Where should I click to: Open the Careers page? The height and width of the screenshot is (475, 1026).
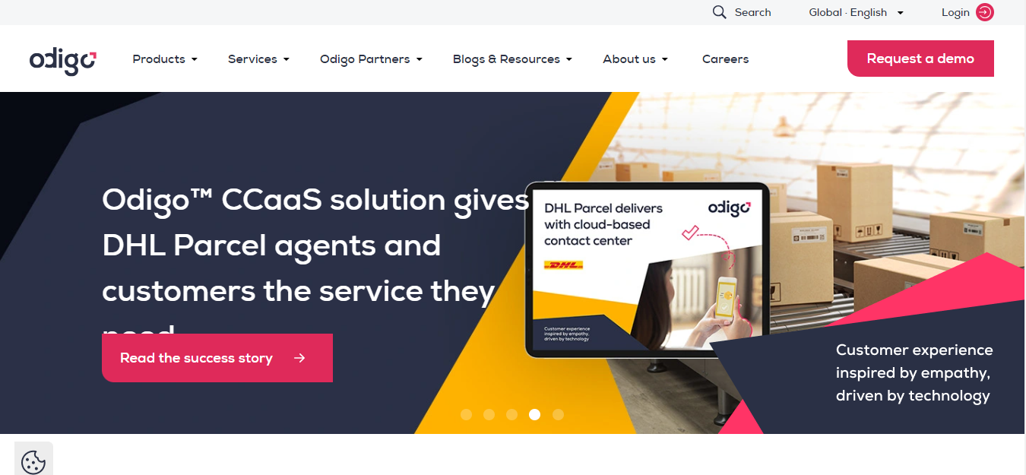[725, 59]
